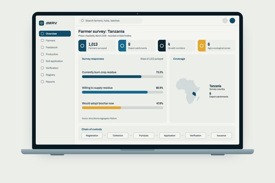This screenshot has height=183, width=275.
Task: Click the square icon beside Registry
Action: click(42, 75)
